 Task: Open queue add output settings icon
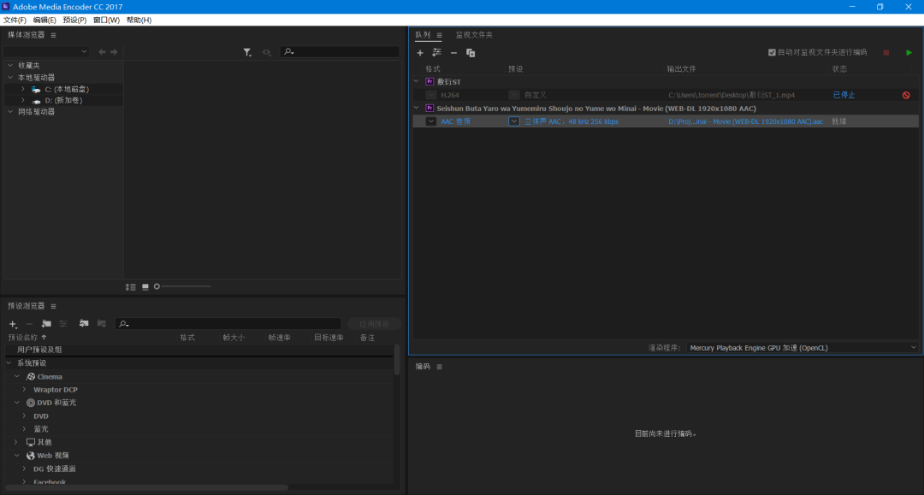pyautogui.click(x=436, y=52)
